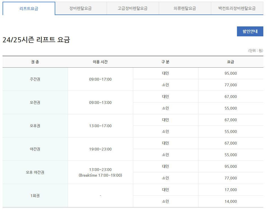The image size is (267, 213).
Task: Click the 오후권 소인 cell
Action: (165, 131)
